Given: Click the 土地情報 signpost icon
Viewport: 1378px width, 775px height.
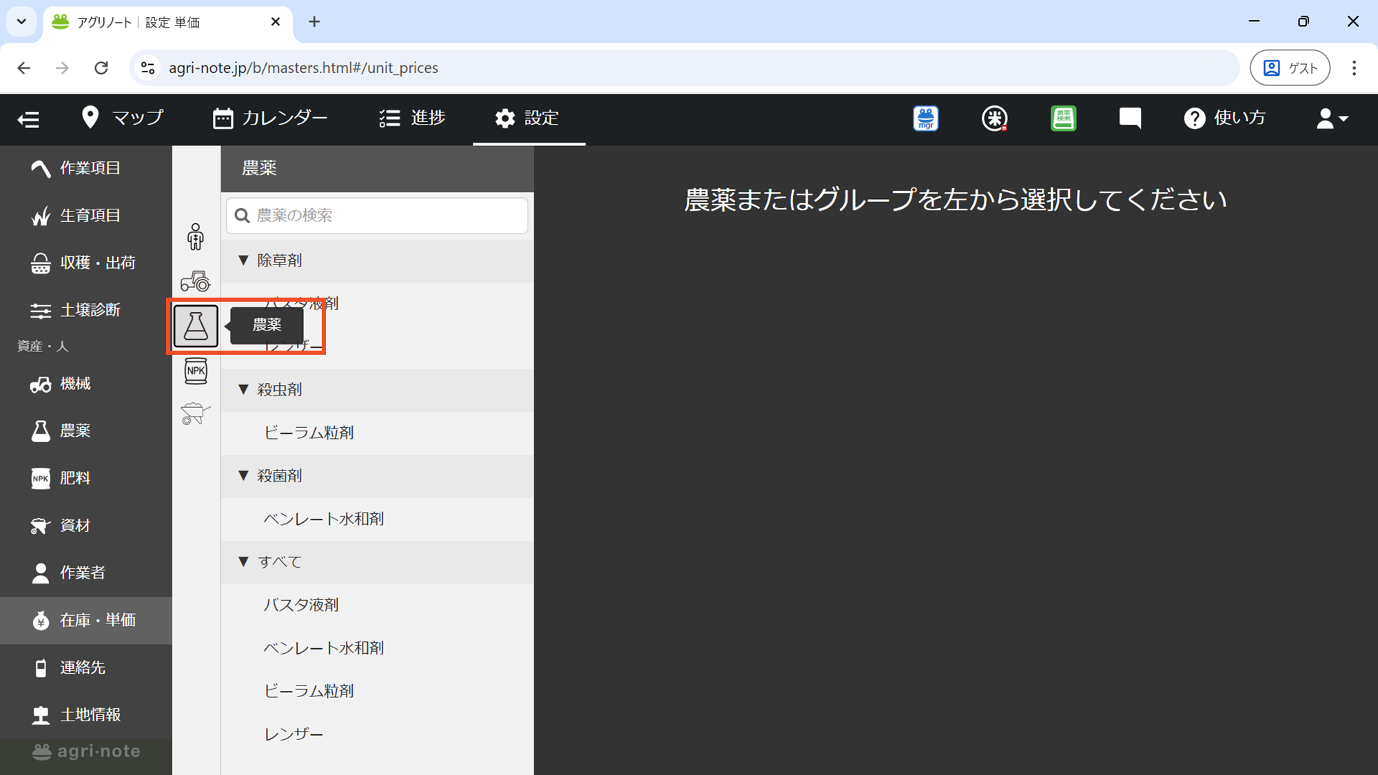Looking at the screenshot, I should [x=41, y=715].
